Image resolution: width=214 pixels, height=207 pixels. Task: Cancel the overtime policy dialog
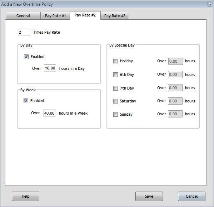(191, 196)
